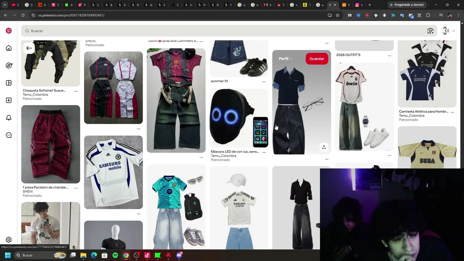
Task: Open File Explorer from the taskbar
Action: point(83,255)
